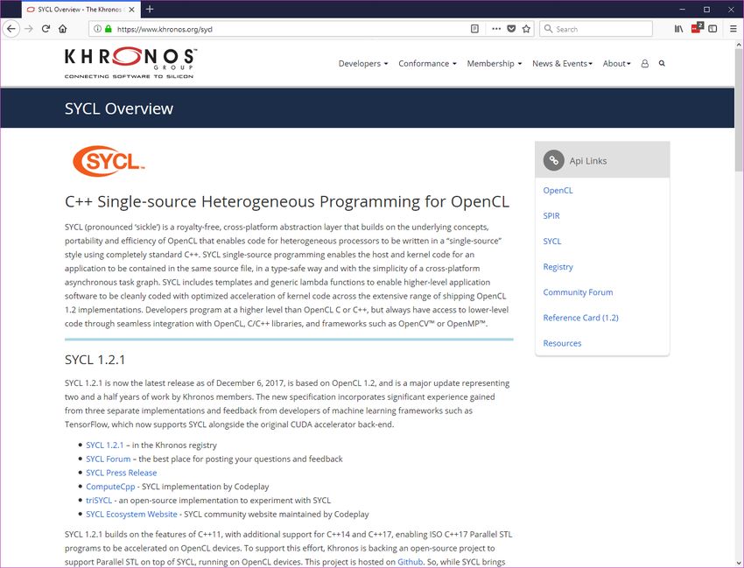Open the OpenCL link in Api Links
The width and height of the screenshot is (744, 568).
[558, 190]
